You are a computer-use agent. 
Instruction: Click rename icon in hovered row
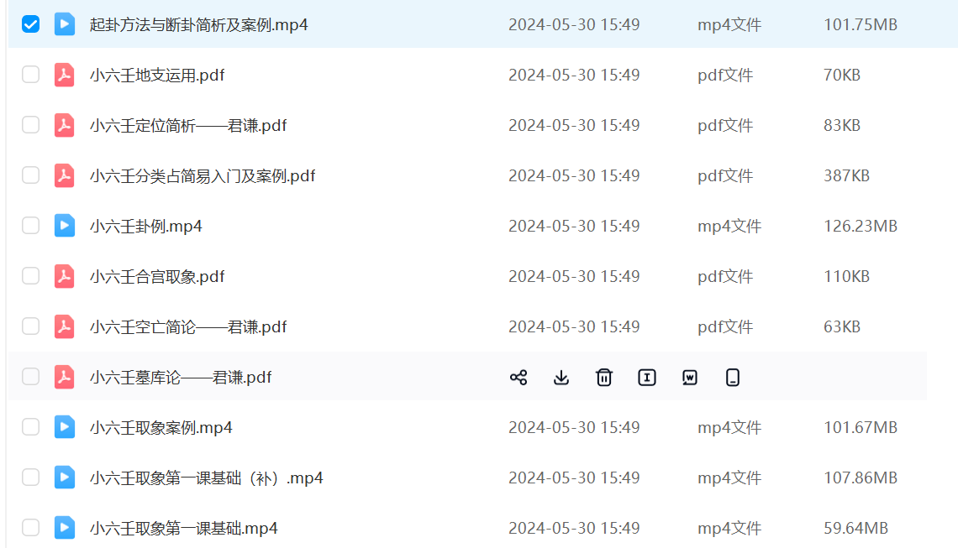(647, 378)
